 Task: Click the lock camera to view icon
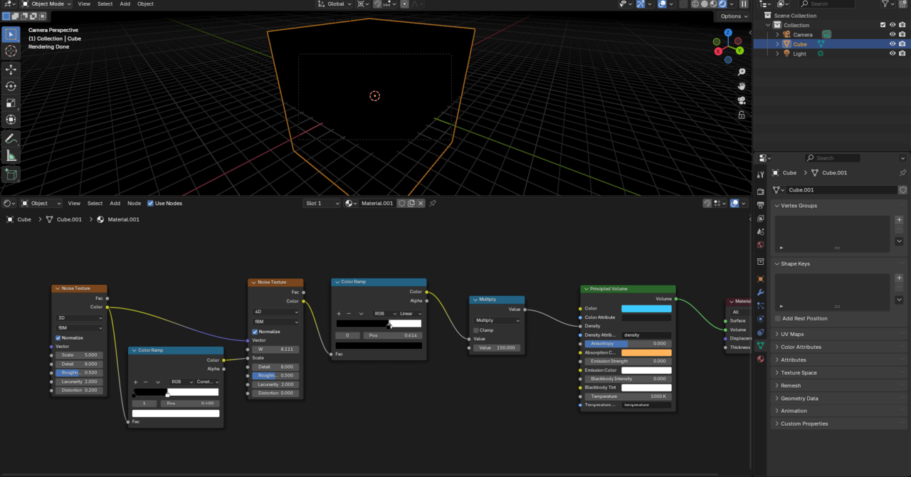742,115
